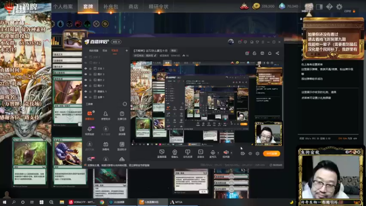Open hamburger menu in companion title bar
Viewport: 366px width, 206px height.
(x=263, y=42)
